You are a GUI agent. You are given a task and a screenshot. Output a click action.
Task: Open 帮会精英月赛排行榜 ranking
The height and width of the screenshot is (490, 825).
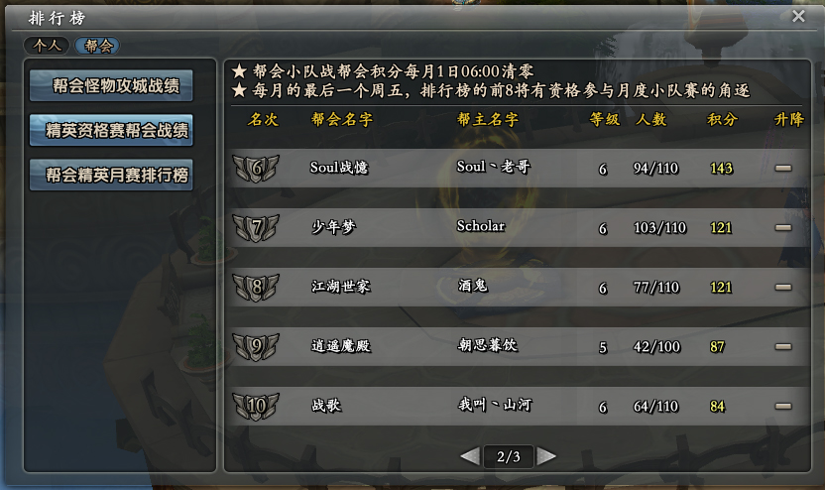point(111,175)
